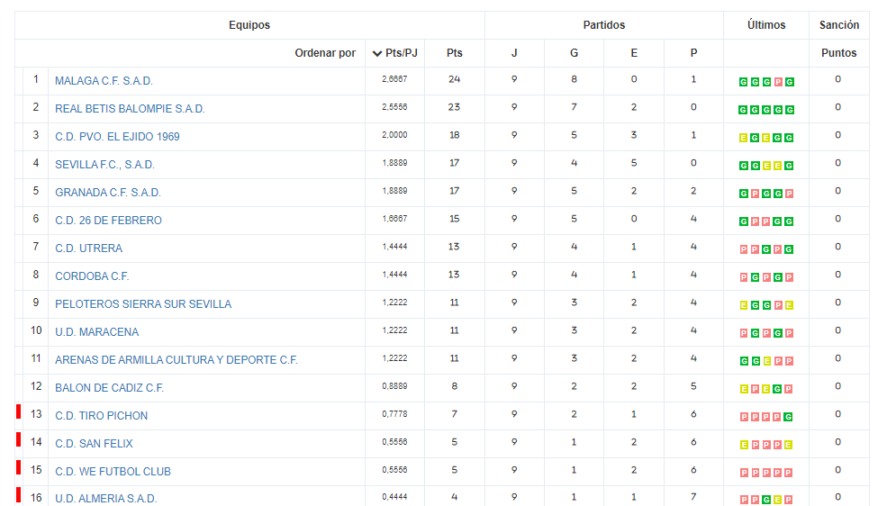This screenshot has width=896, height=506.
Task: Click red relegation marker beside position 15
Action: coord(19,468)
